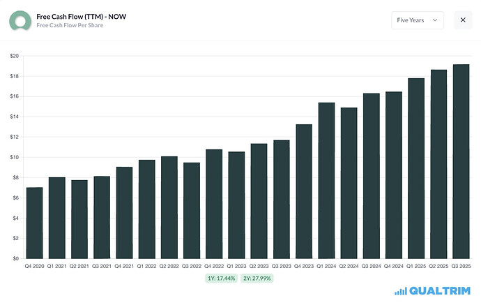Select the Q2 2024 bar
The image size is (481, 305).
coord(349,183)
